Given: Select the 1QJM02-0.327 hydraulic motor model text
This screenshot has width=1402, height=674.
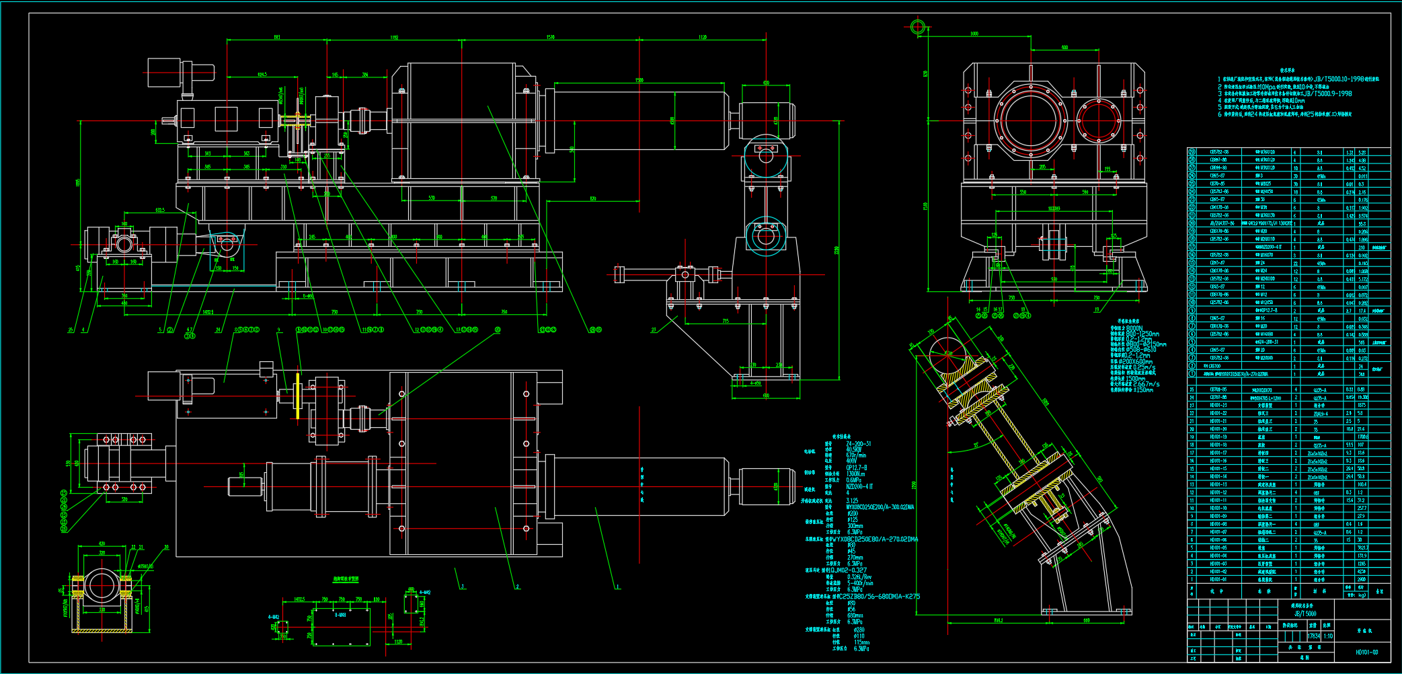Looking at the screenshot, I should [x=851, y=570].
